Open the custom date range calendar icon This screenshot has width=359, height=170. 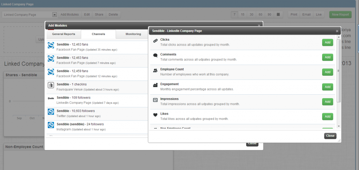(x=278, y=14)
